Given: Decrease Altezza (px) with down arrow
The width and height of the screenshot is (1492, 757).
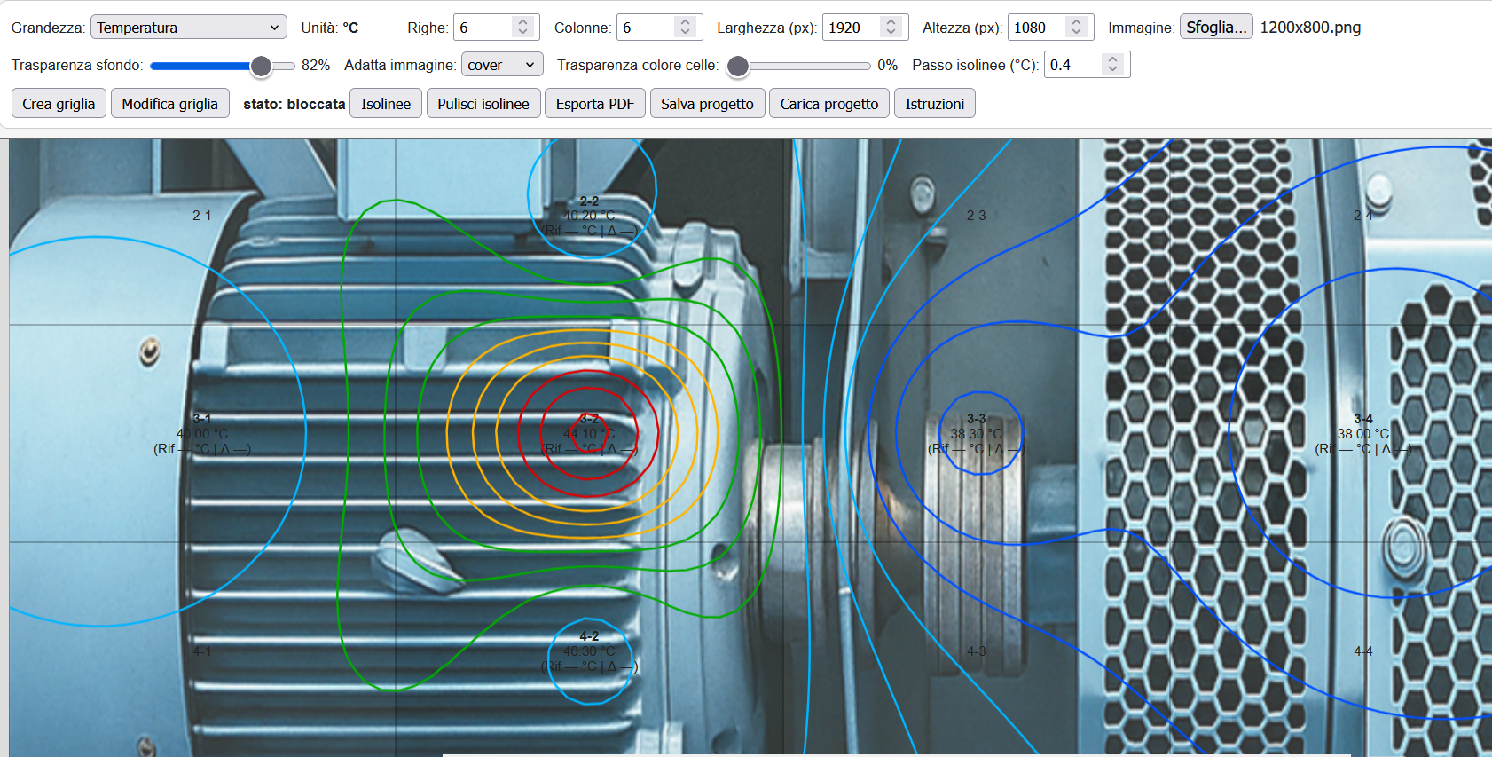Looking at the screenshot, I should (x=1077, y=33).
